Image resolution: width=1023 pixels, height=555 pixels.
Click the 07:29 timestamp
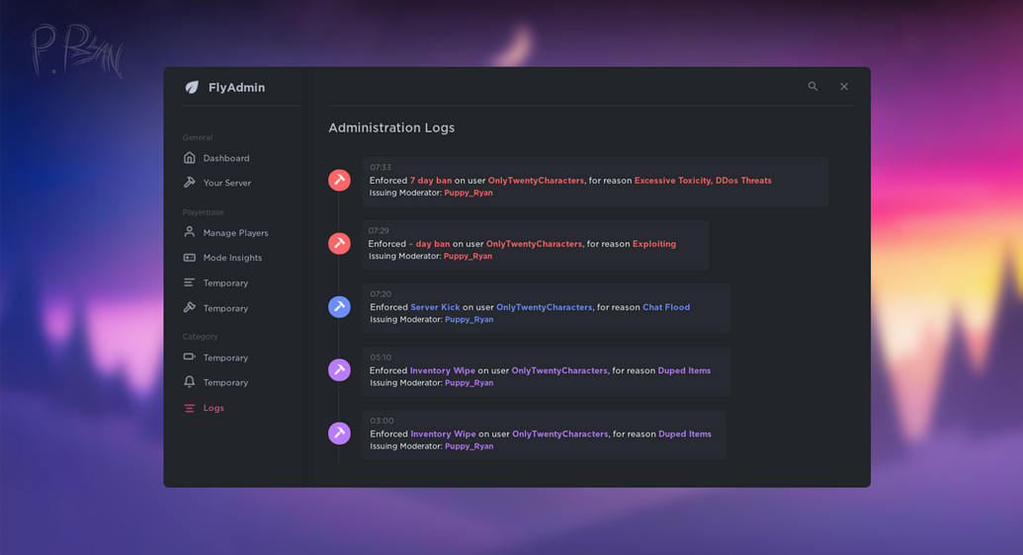tap(379, 231)
